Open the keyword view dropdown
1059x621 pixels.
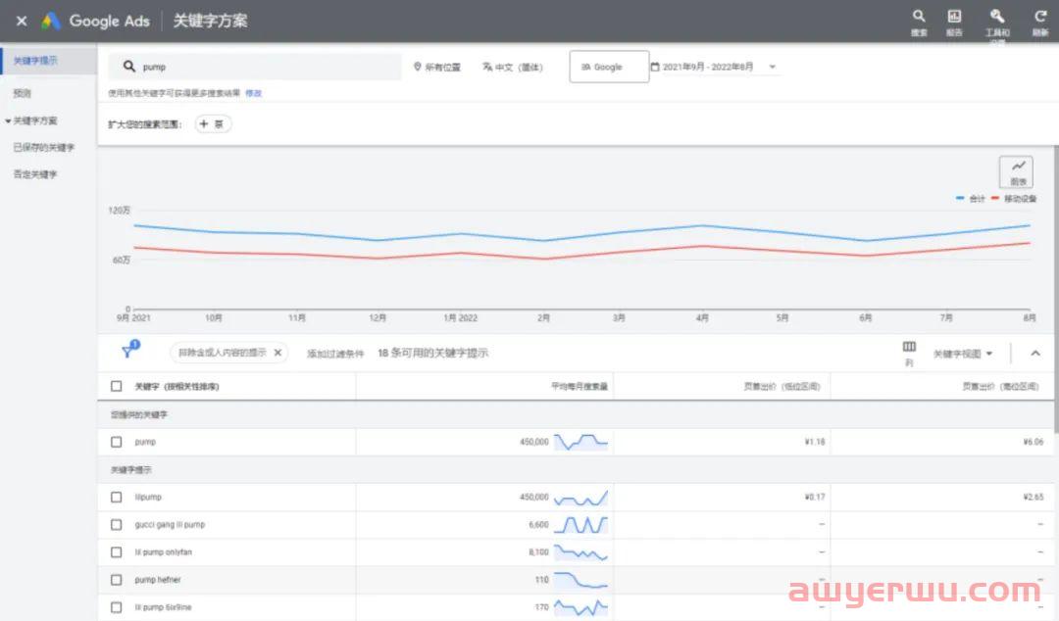(963, 354)
